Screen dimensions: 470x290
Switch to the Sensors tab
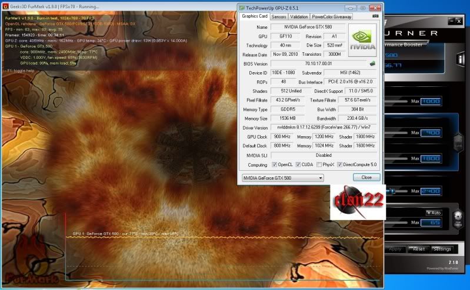(x=279, y=17)
